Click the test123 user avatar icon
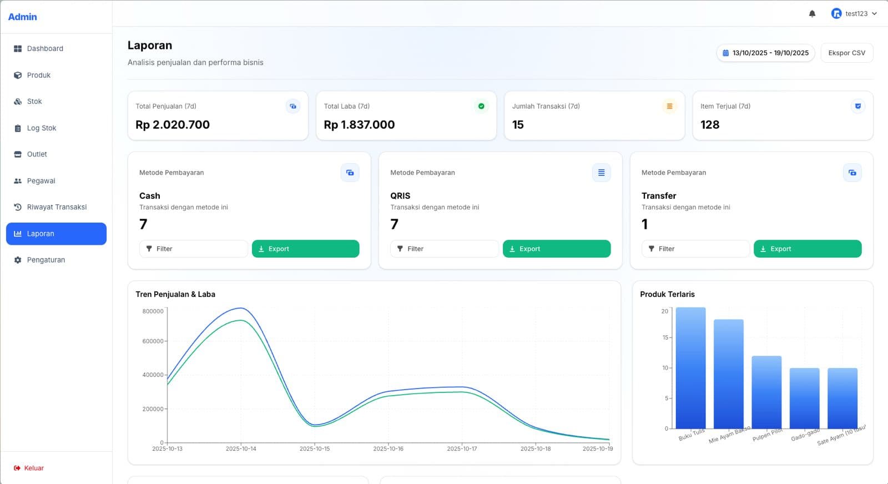The image size is (888, 484). 836,14
